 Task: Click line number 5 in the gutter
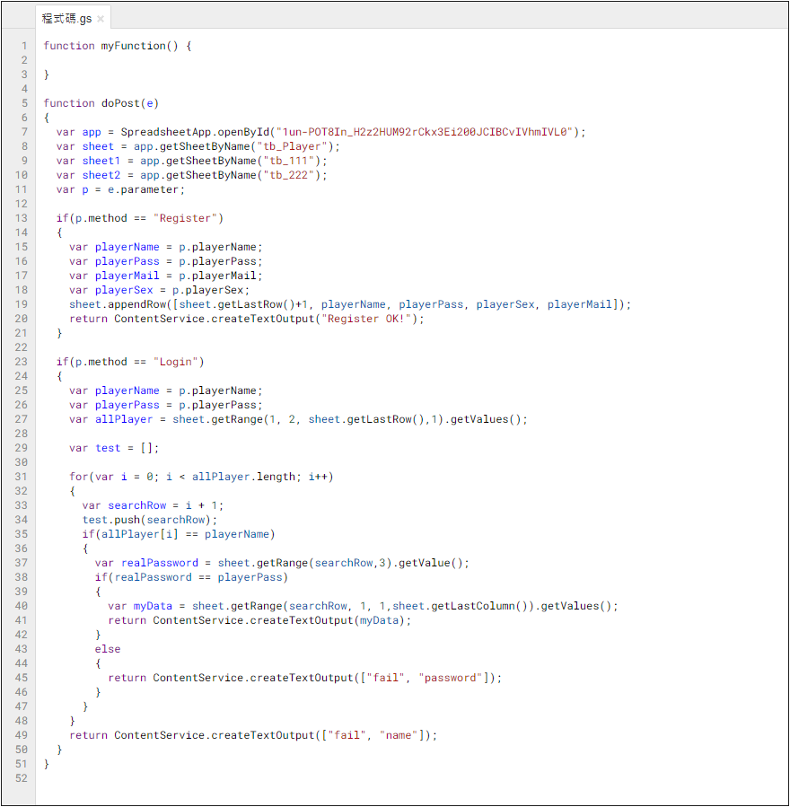(24, 103)
